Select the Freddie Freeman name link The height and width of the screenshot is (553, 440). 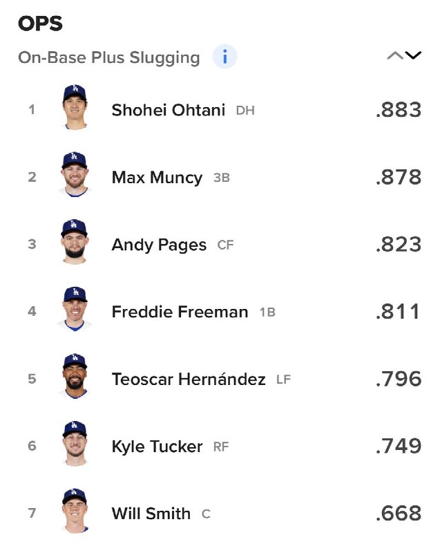(x=180, y=312)
